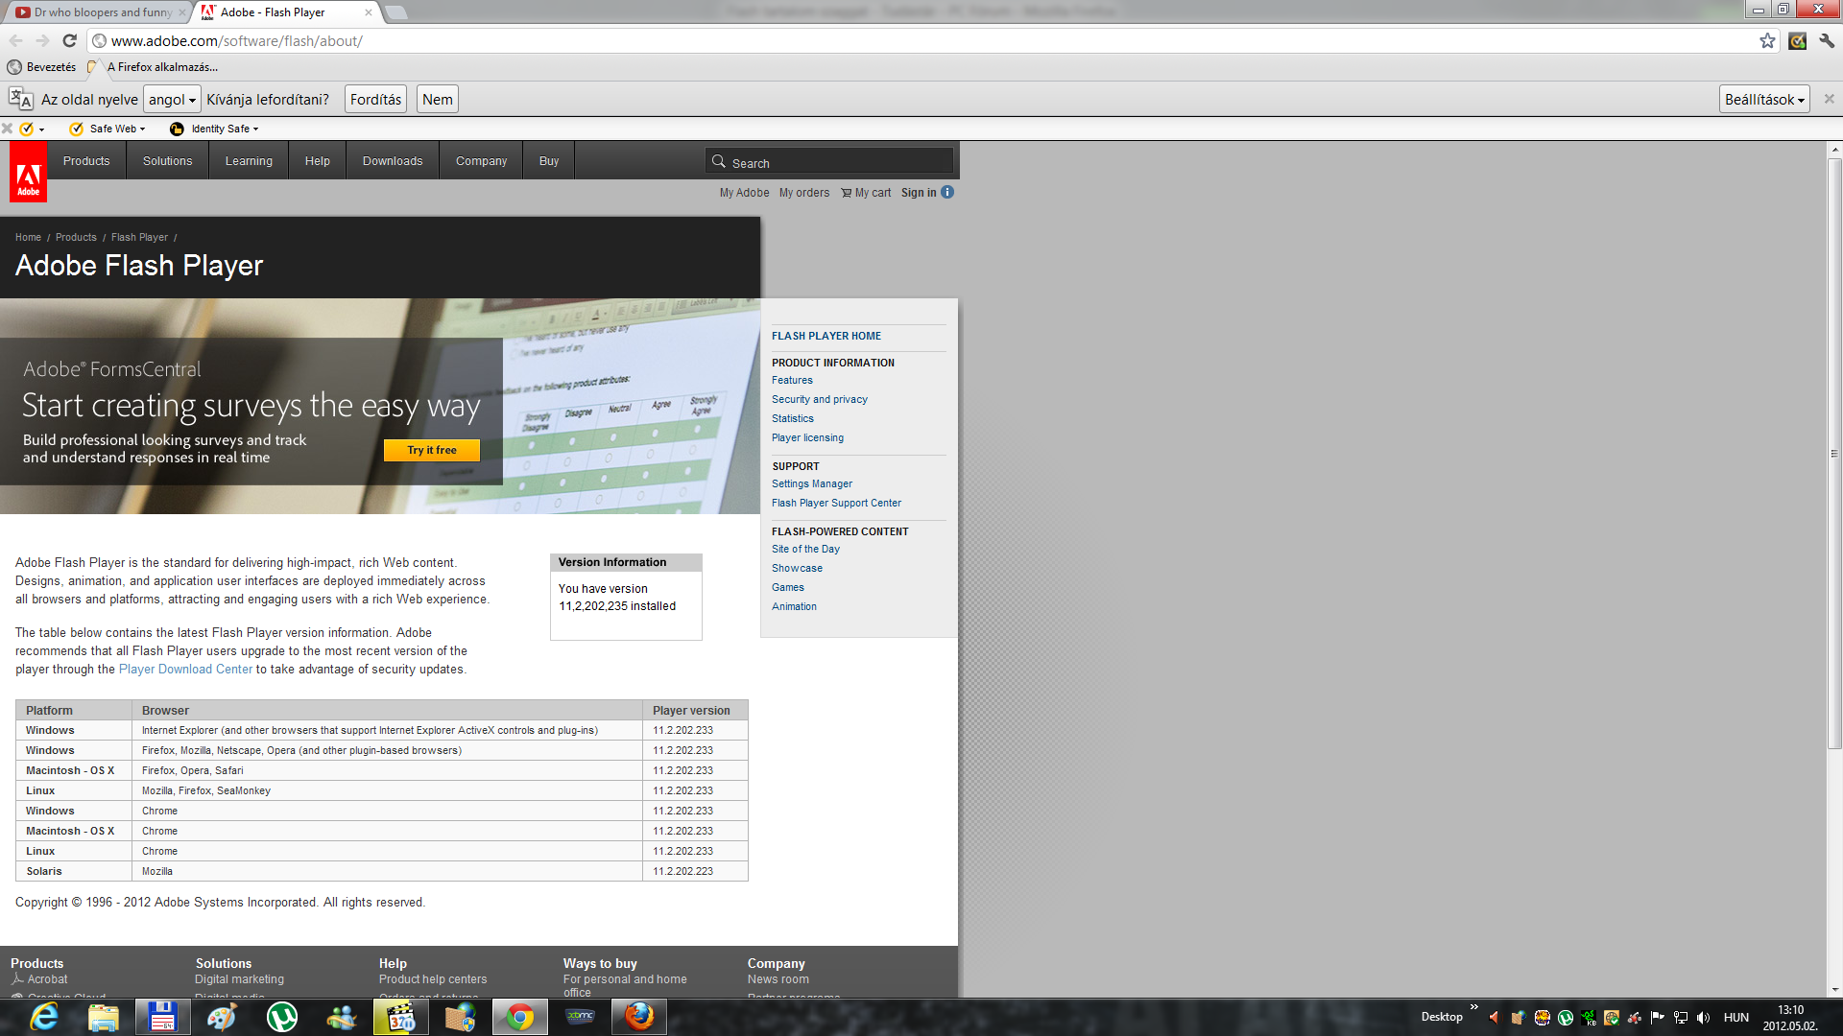Click the page vertical scrollbar thumb
The image size is (1843, 1036).
tap(1834, 453)
